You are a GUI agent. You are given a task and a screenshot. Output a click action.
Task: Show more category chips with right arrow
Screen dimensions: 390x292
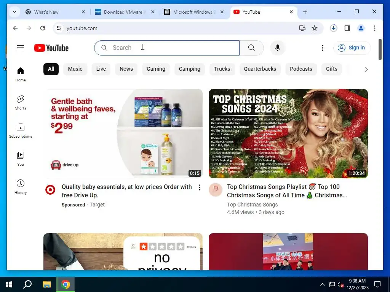point(366,69)
